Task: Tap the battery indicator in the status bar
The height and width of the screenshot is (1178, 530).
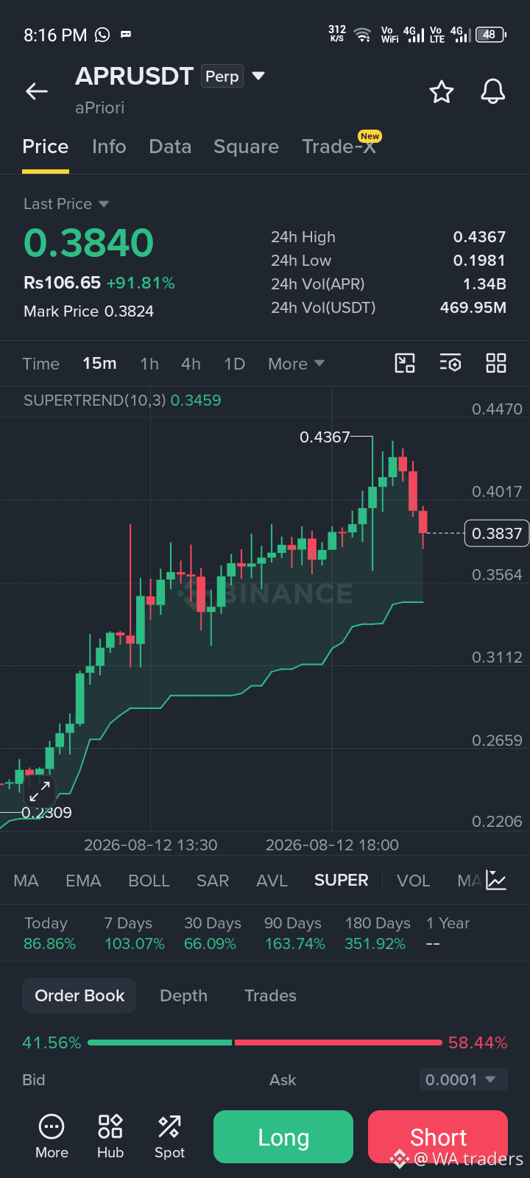Action: point(491,35)
